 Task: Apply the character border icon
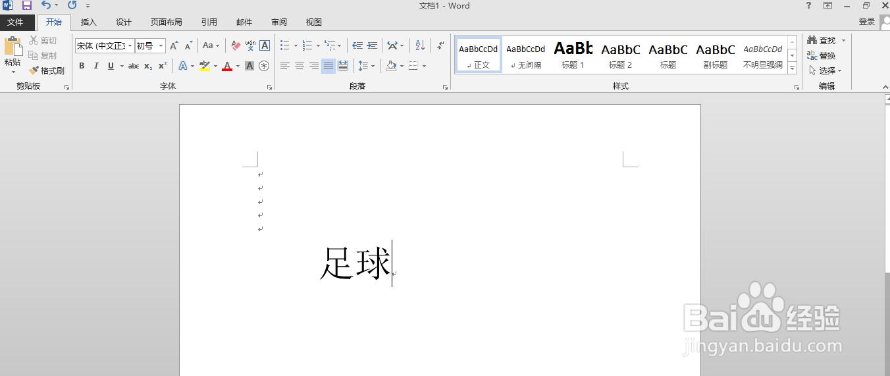click(265, 46)
